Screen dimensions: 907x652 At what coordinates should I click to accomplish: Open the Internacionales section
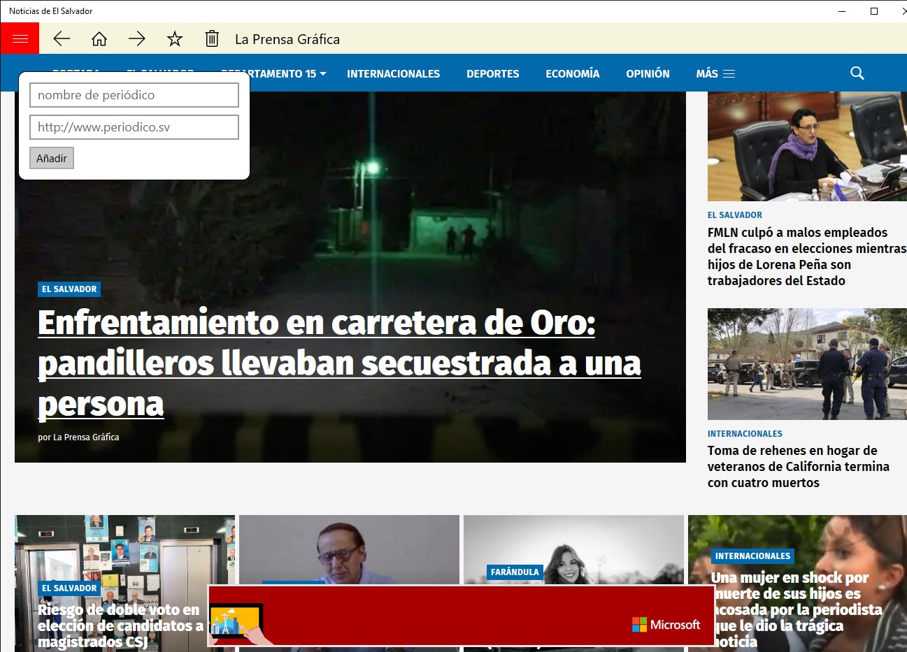click(x=393, y=73)
